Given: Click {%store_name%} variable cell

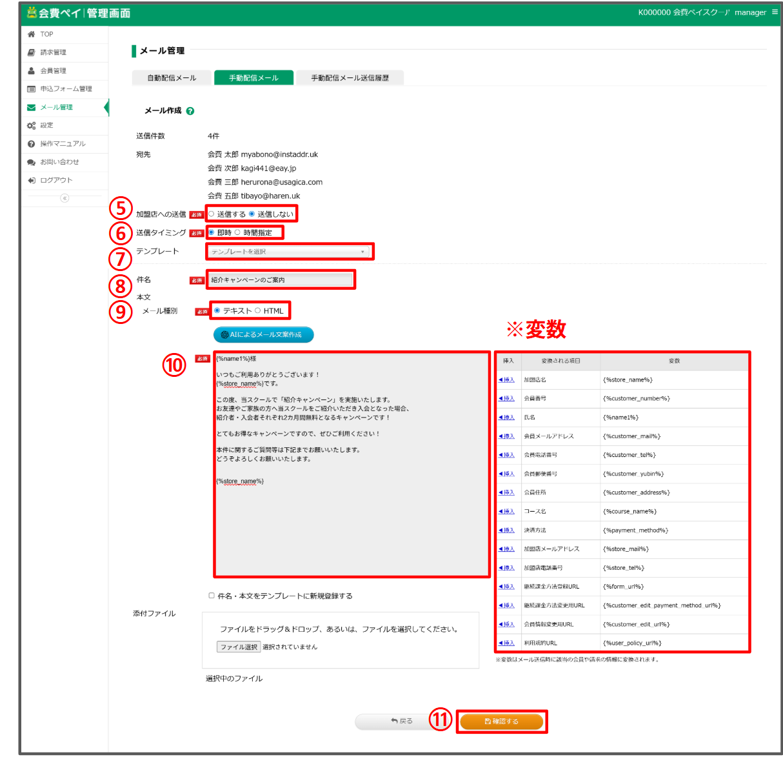Looking at the screenshot, I should [674, 380].
